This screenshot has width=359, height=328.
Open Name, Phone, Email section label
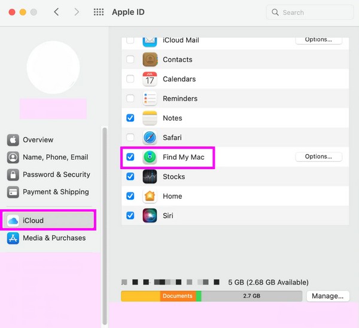[x=56, y=157]
